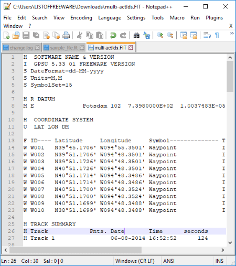Click the green Undo arrow icon
The image size is (236, 266).
[x=113, y=35]
